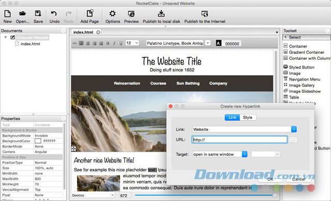
Task: Browse for URL with ellipsis button
Action: (x=293, y=140)
